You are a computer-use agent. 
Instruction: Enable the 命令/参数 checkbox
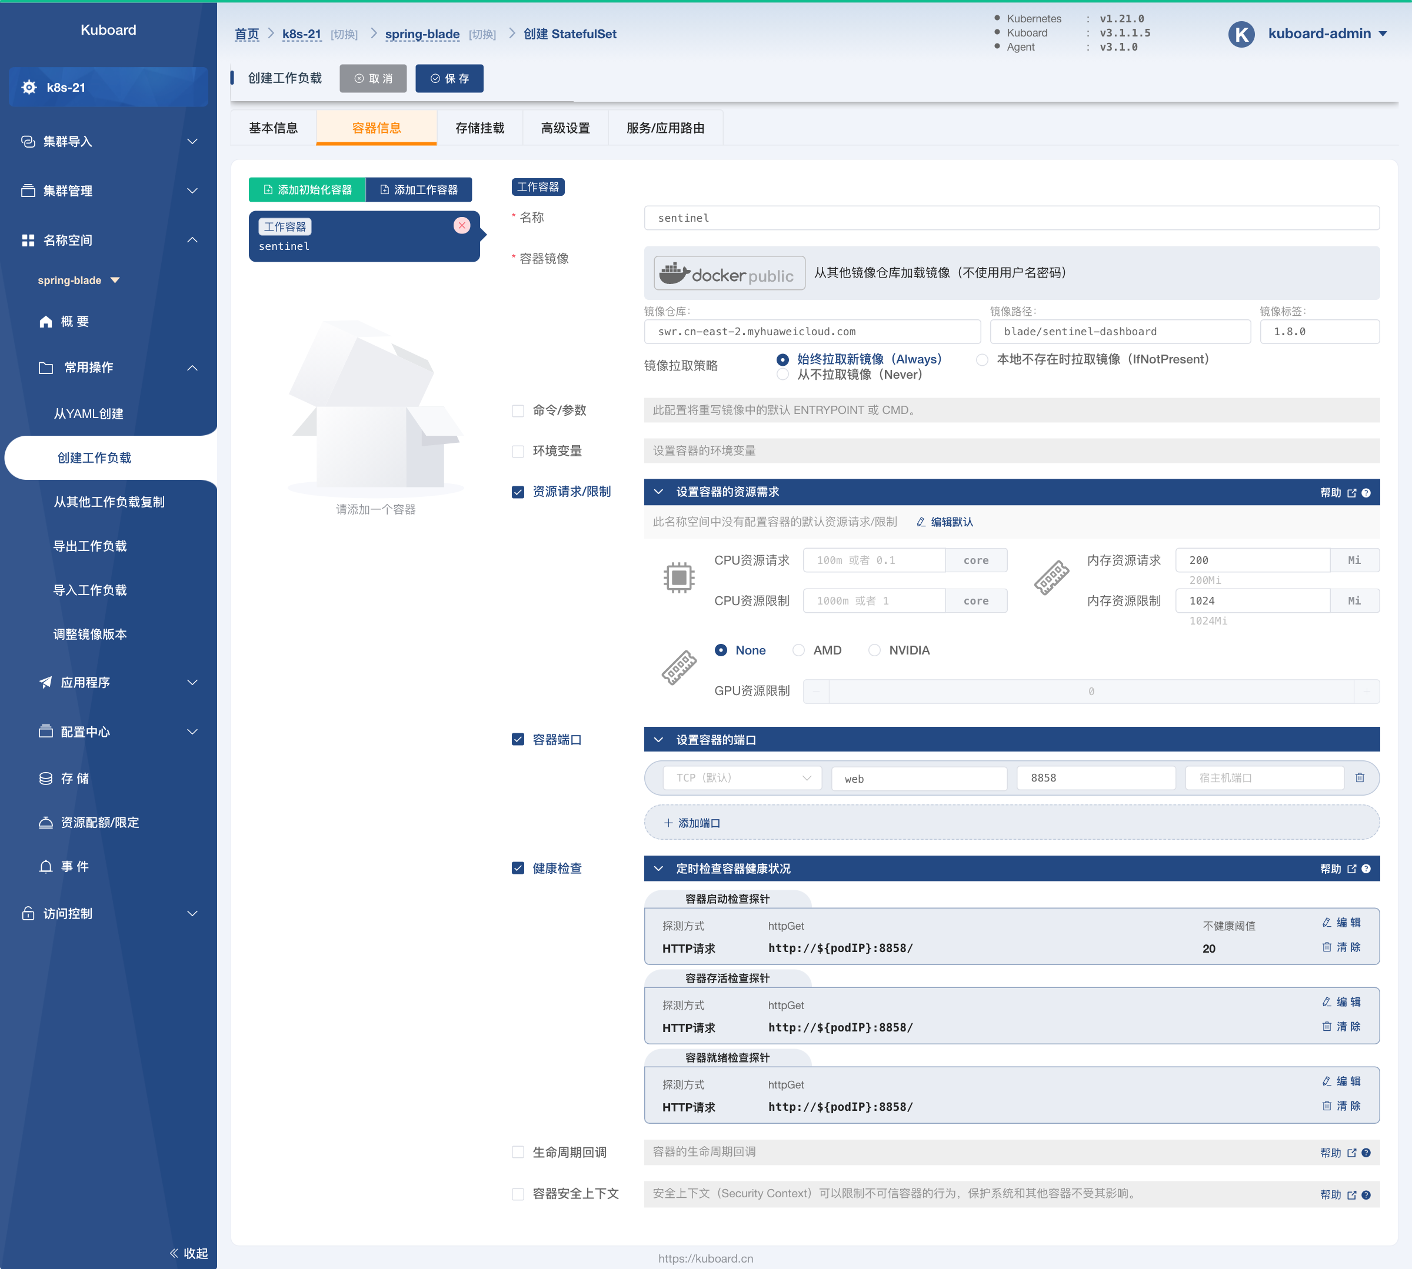click(x=518, y=410)
